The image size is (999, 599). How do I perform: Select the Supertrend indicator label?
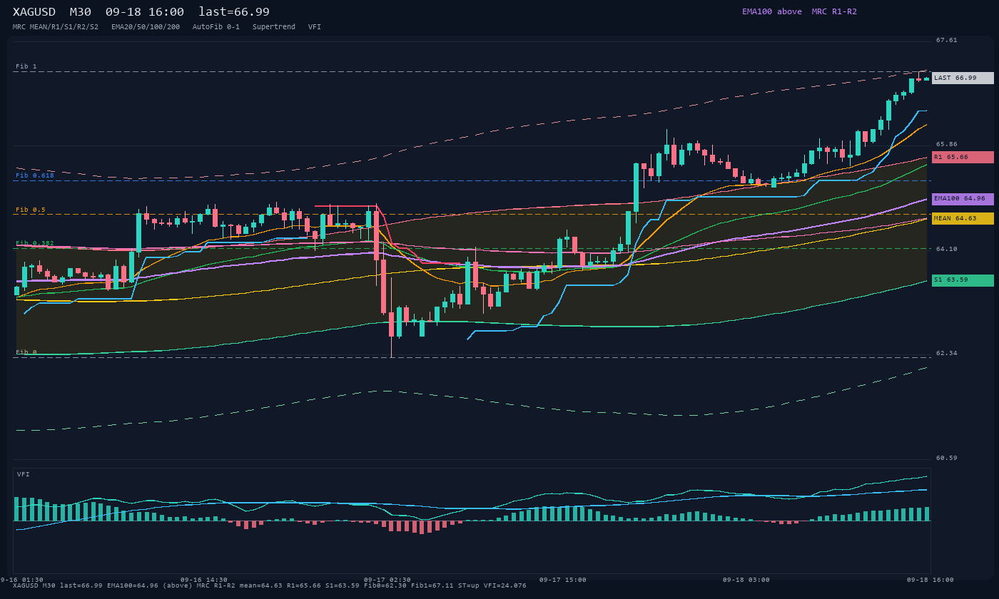pyautogui.click(x=274, y=27)
